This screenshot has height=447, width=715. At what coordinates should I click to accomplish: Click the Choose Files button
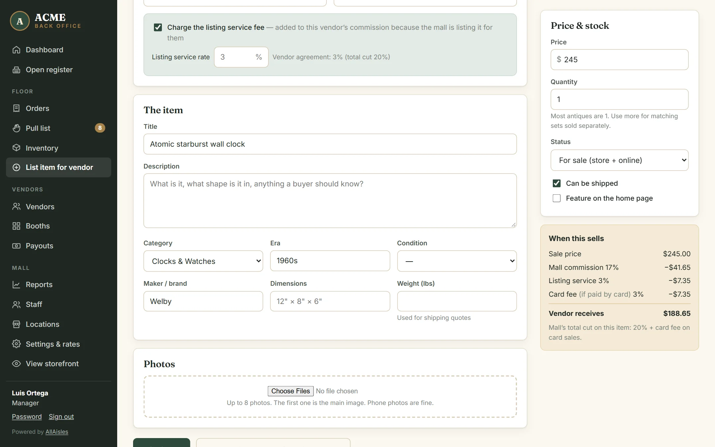pyautogui.click(x=291, y=391)
